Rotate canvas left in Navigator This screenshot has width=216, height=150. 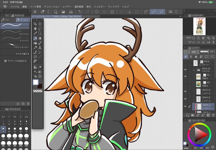tap(194, 42)
